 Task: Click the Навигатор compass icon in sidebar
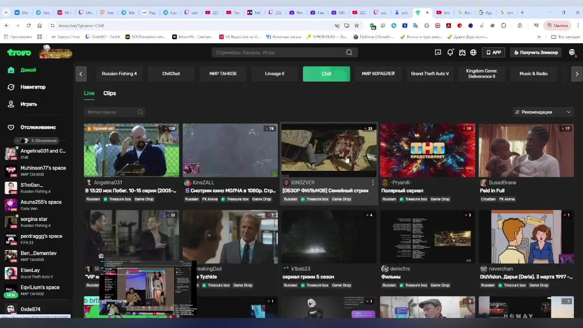(x=11, y=87)
